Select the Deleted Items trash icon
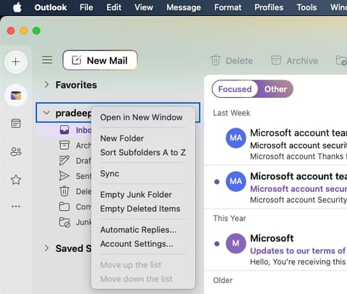The height and width of the screenshot is (294, 347). coord(64,191)
